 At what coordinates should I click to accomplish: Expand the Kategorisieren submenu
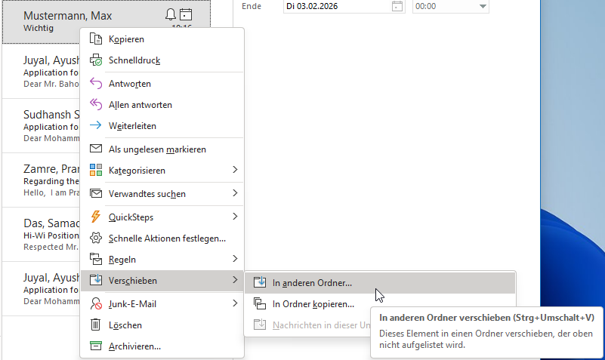(162, 170)
